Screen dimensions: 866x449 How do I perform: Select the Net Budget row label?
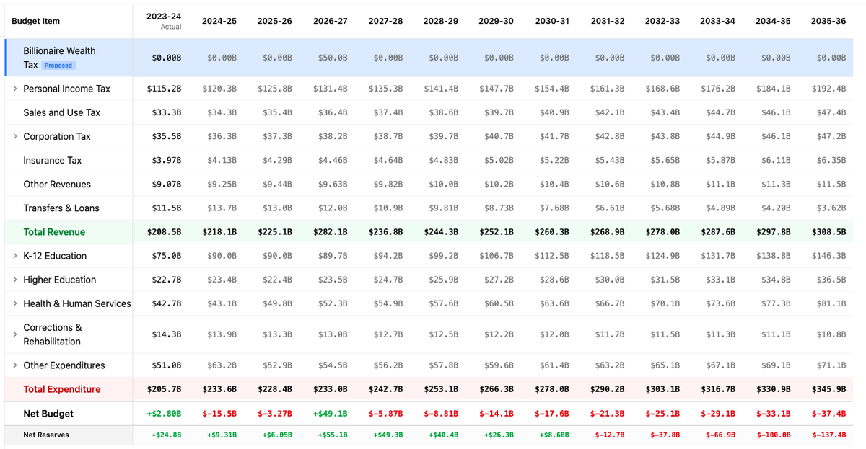48,414
